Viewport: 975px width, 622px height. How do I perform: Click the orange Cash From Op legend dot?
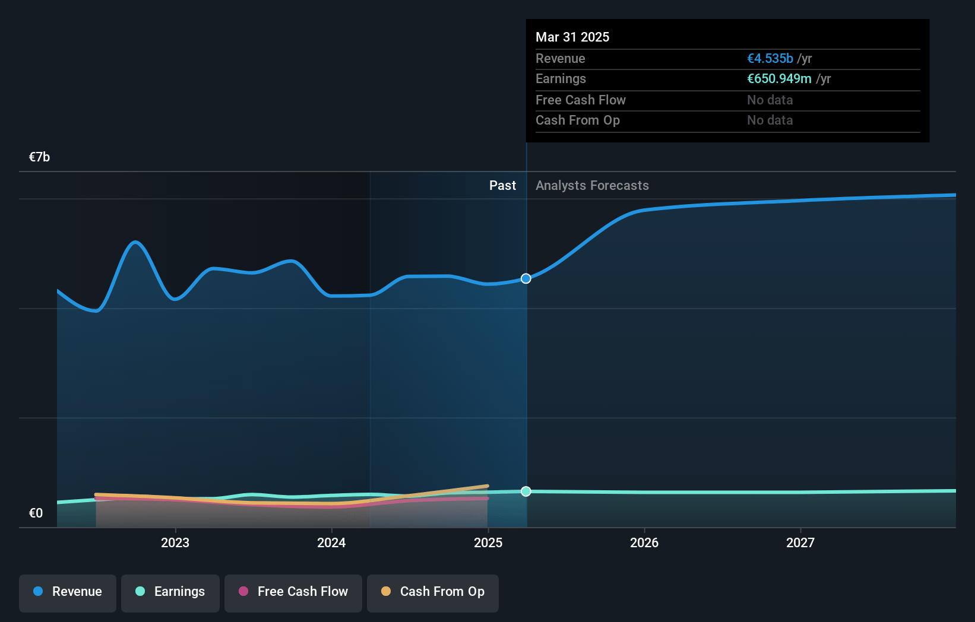pyautogui.click(x=386, y=591)
